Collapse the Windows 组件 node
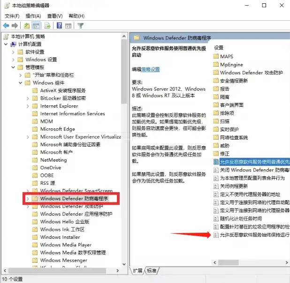290x283 pixels. (x=21, y=83)
